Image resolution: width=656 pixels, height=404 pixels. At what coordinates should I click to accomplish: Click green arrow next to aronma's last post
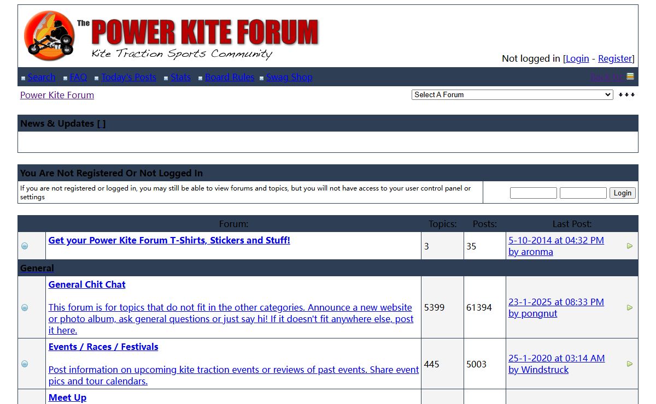[629, 246]
